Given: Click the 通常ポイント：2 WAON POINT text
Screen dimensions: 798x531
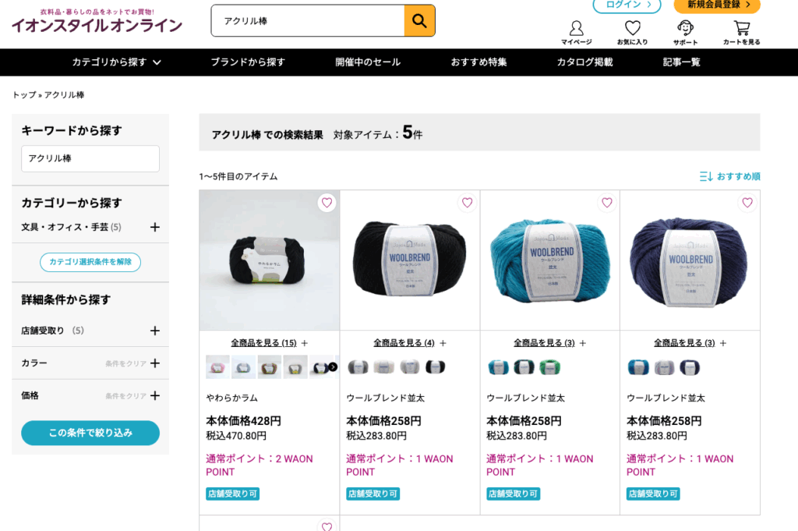Looking at the screenshot, I should [260, 466].
